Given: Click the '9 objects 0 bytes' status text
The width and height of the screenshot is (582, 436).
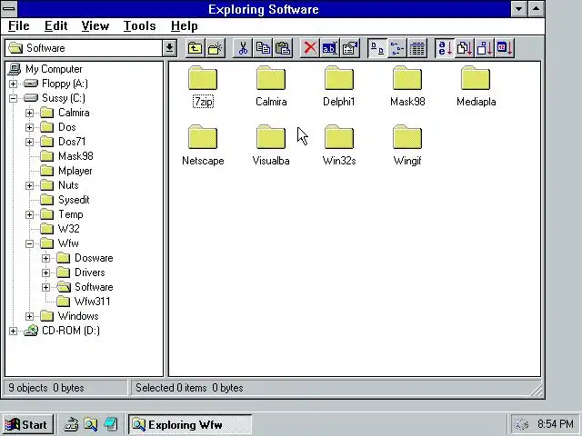Looking at the screenshot, I should [46, 388].
